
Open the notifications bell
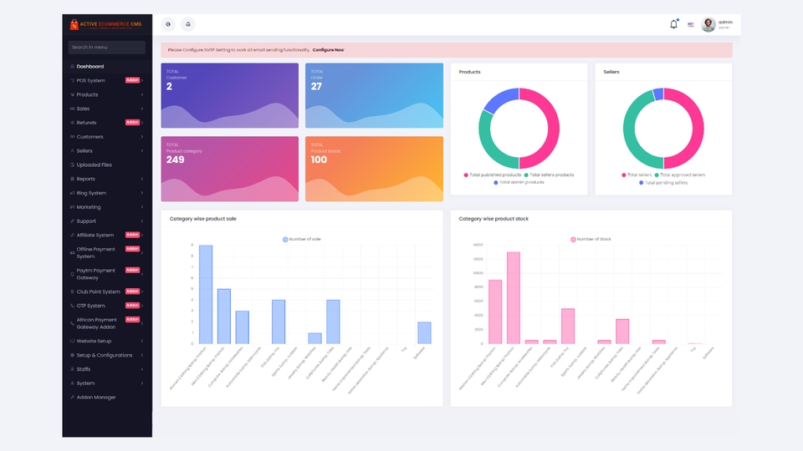tap(673, 24)
